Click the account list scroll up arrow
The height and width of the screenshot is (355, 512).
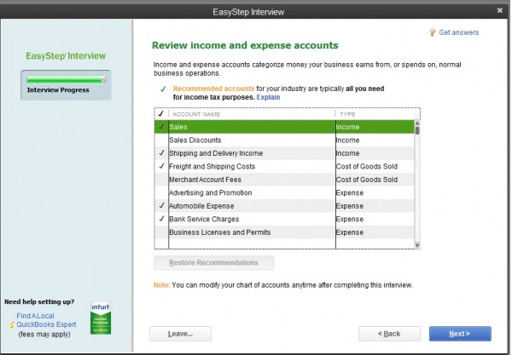tap(417, 123)
